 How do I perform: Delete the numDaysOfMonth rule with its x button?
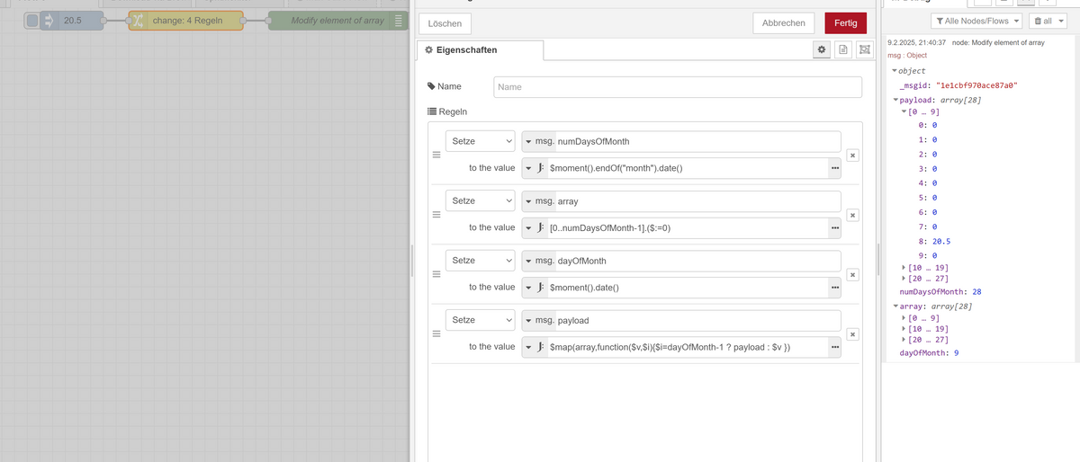852,155
